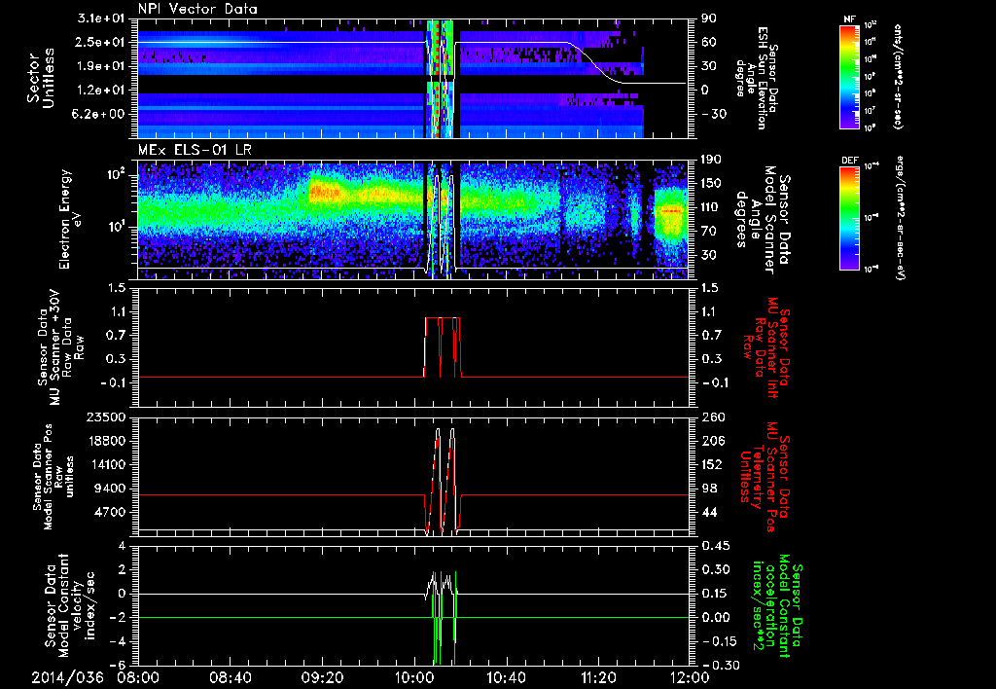Click the "150" scanner angle tick
This screenshot has width=996, height=689.
tap(712, 184)
